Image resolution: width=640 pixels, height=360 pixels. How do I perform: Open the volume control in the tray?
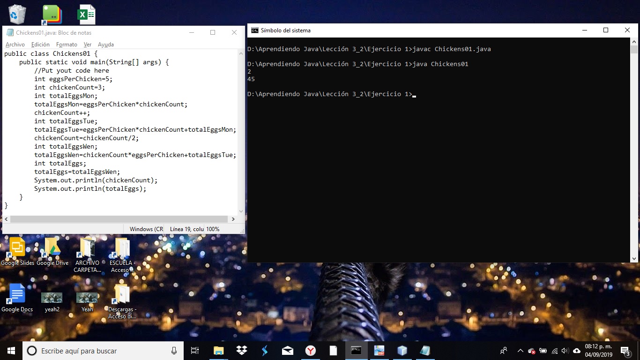pyautogui.click(x=565, y=350)
